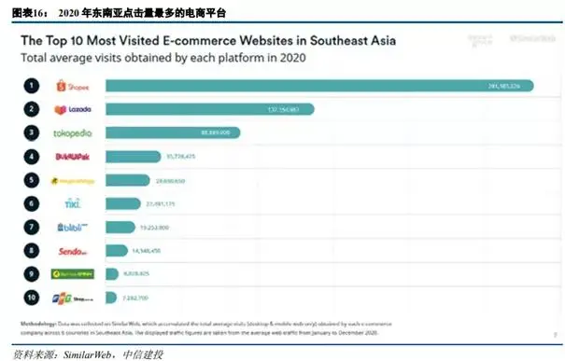Viewport: 565px width, 361px height.
Task: Click the Shopee logo
Action: (x=73, y=86)
